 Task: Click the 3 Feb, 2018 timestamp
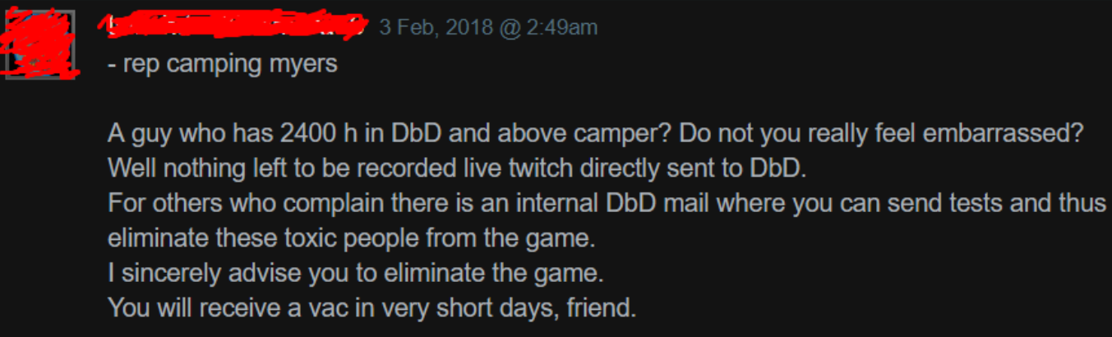tap(488, 27)
